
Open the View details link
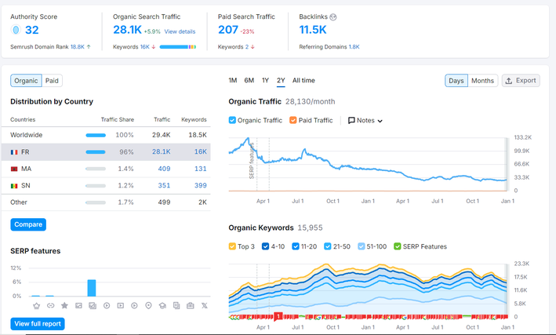(180, 31)
